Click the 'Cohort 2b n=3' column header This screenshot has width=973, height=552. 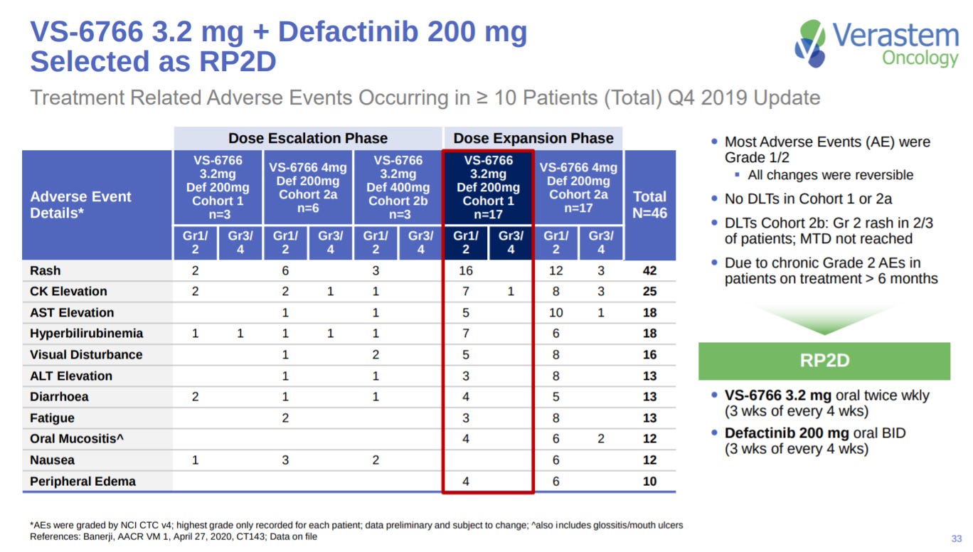(398, 187)
